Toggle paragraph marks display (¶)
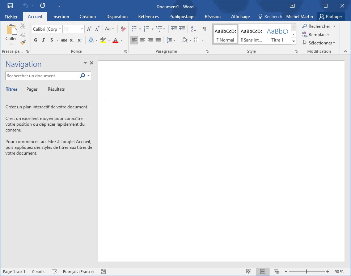This screenshot has width=351, height=276. [204, 29]
